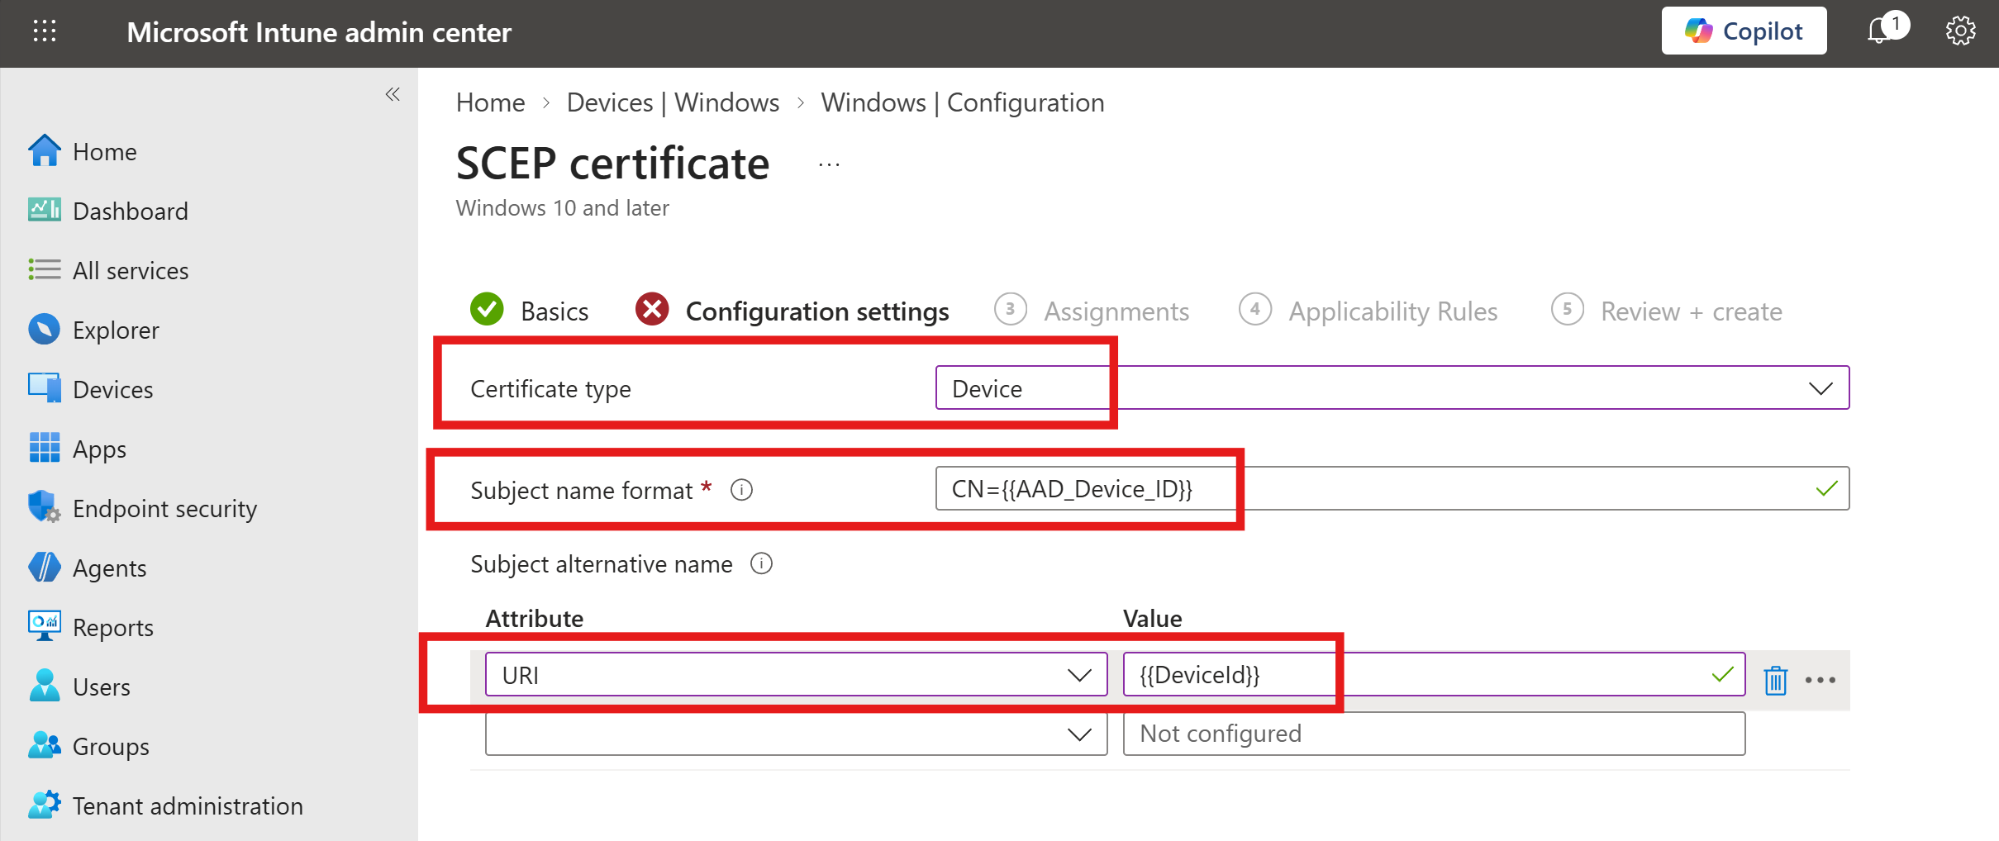1999x841 pixels.
Task: Click the Endpoint security label
Action: 164,508
